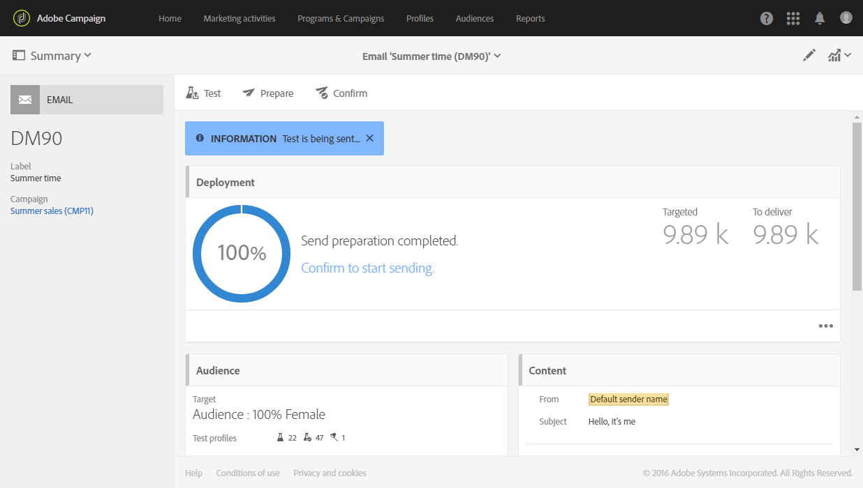Viewport: 863px width, 488px height.
Task: Click the 100% deployment progress ring
Action: pyautogui.click(x=242, y=253)
